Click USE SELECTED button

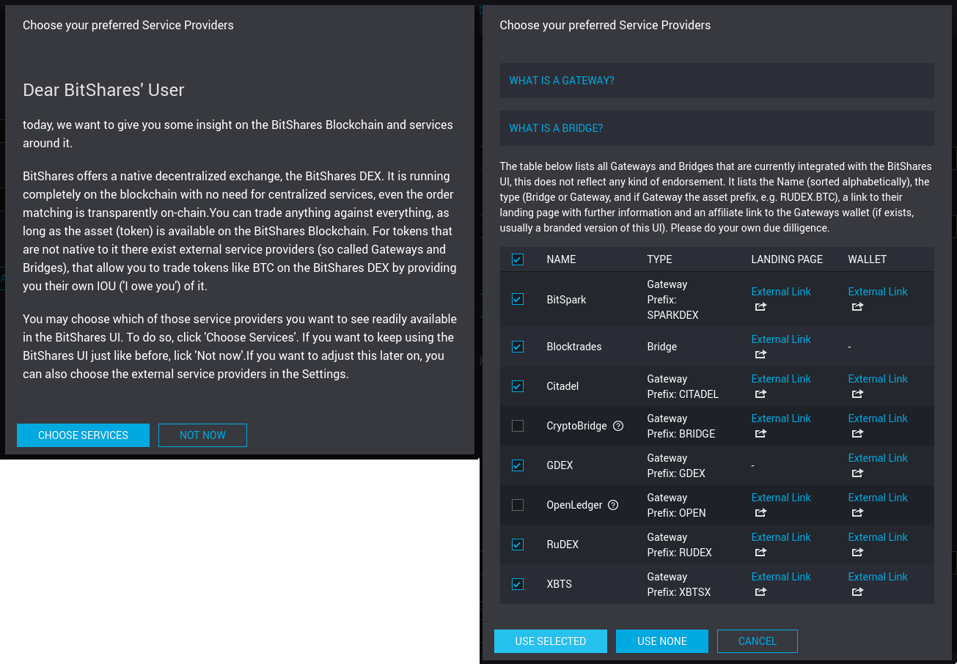(551, 641)
